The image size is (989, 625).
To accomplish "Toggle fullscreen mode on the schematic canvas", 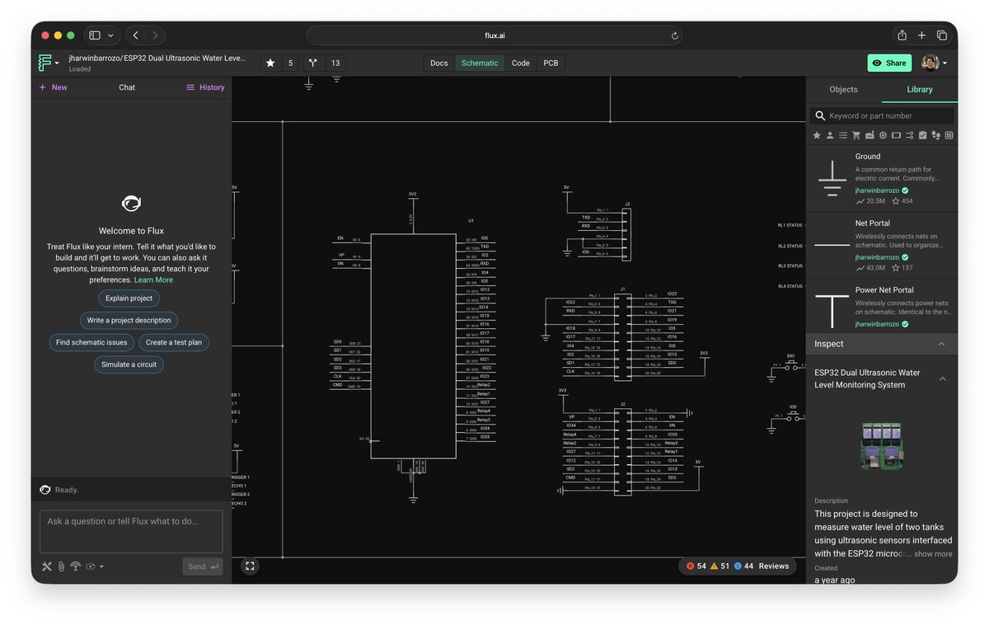I will pyautogui.click(x=250, y=566).
